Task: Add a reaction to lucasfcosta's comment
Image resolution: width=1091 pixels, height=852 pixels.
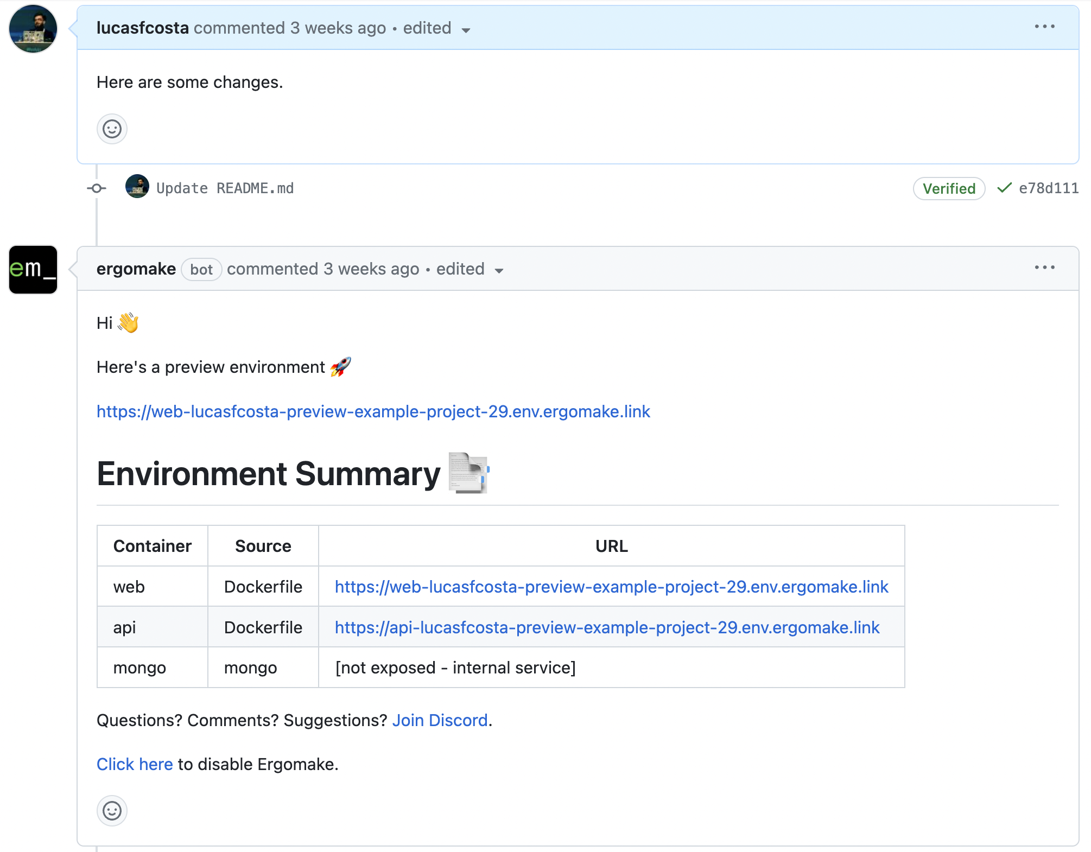Action: point(111,129)
